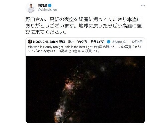Click the main Japanese tweet text
The width and height of the screenshot is (166, 125).
click(x=83, y=26)
